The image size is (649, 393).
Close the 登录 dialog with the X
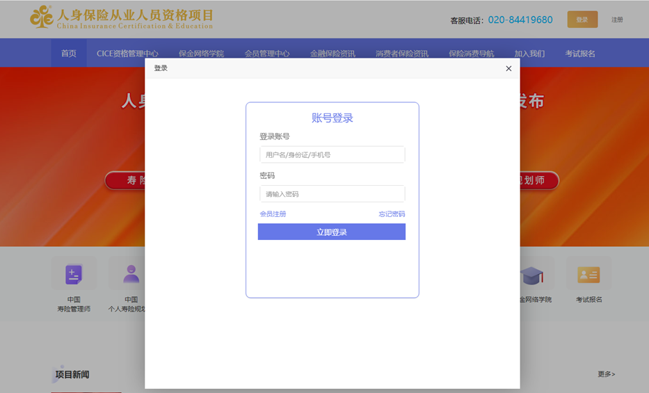[x=508, y=68]
